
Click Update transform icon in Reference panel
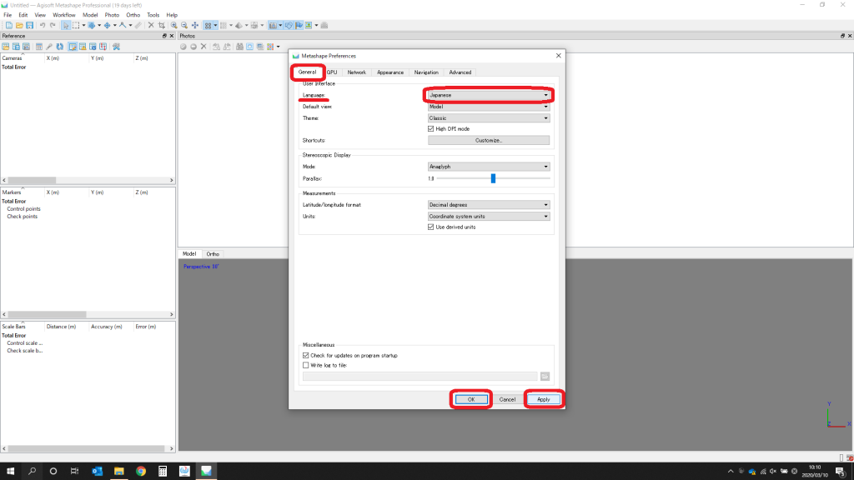point(59,47)
